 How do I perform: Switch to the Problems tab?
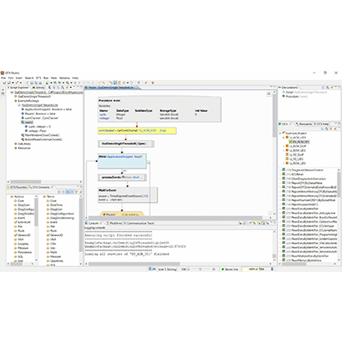coord(114,223)
